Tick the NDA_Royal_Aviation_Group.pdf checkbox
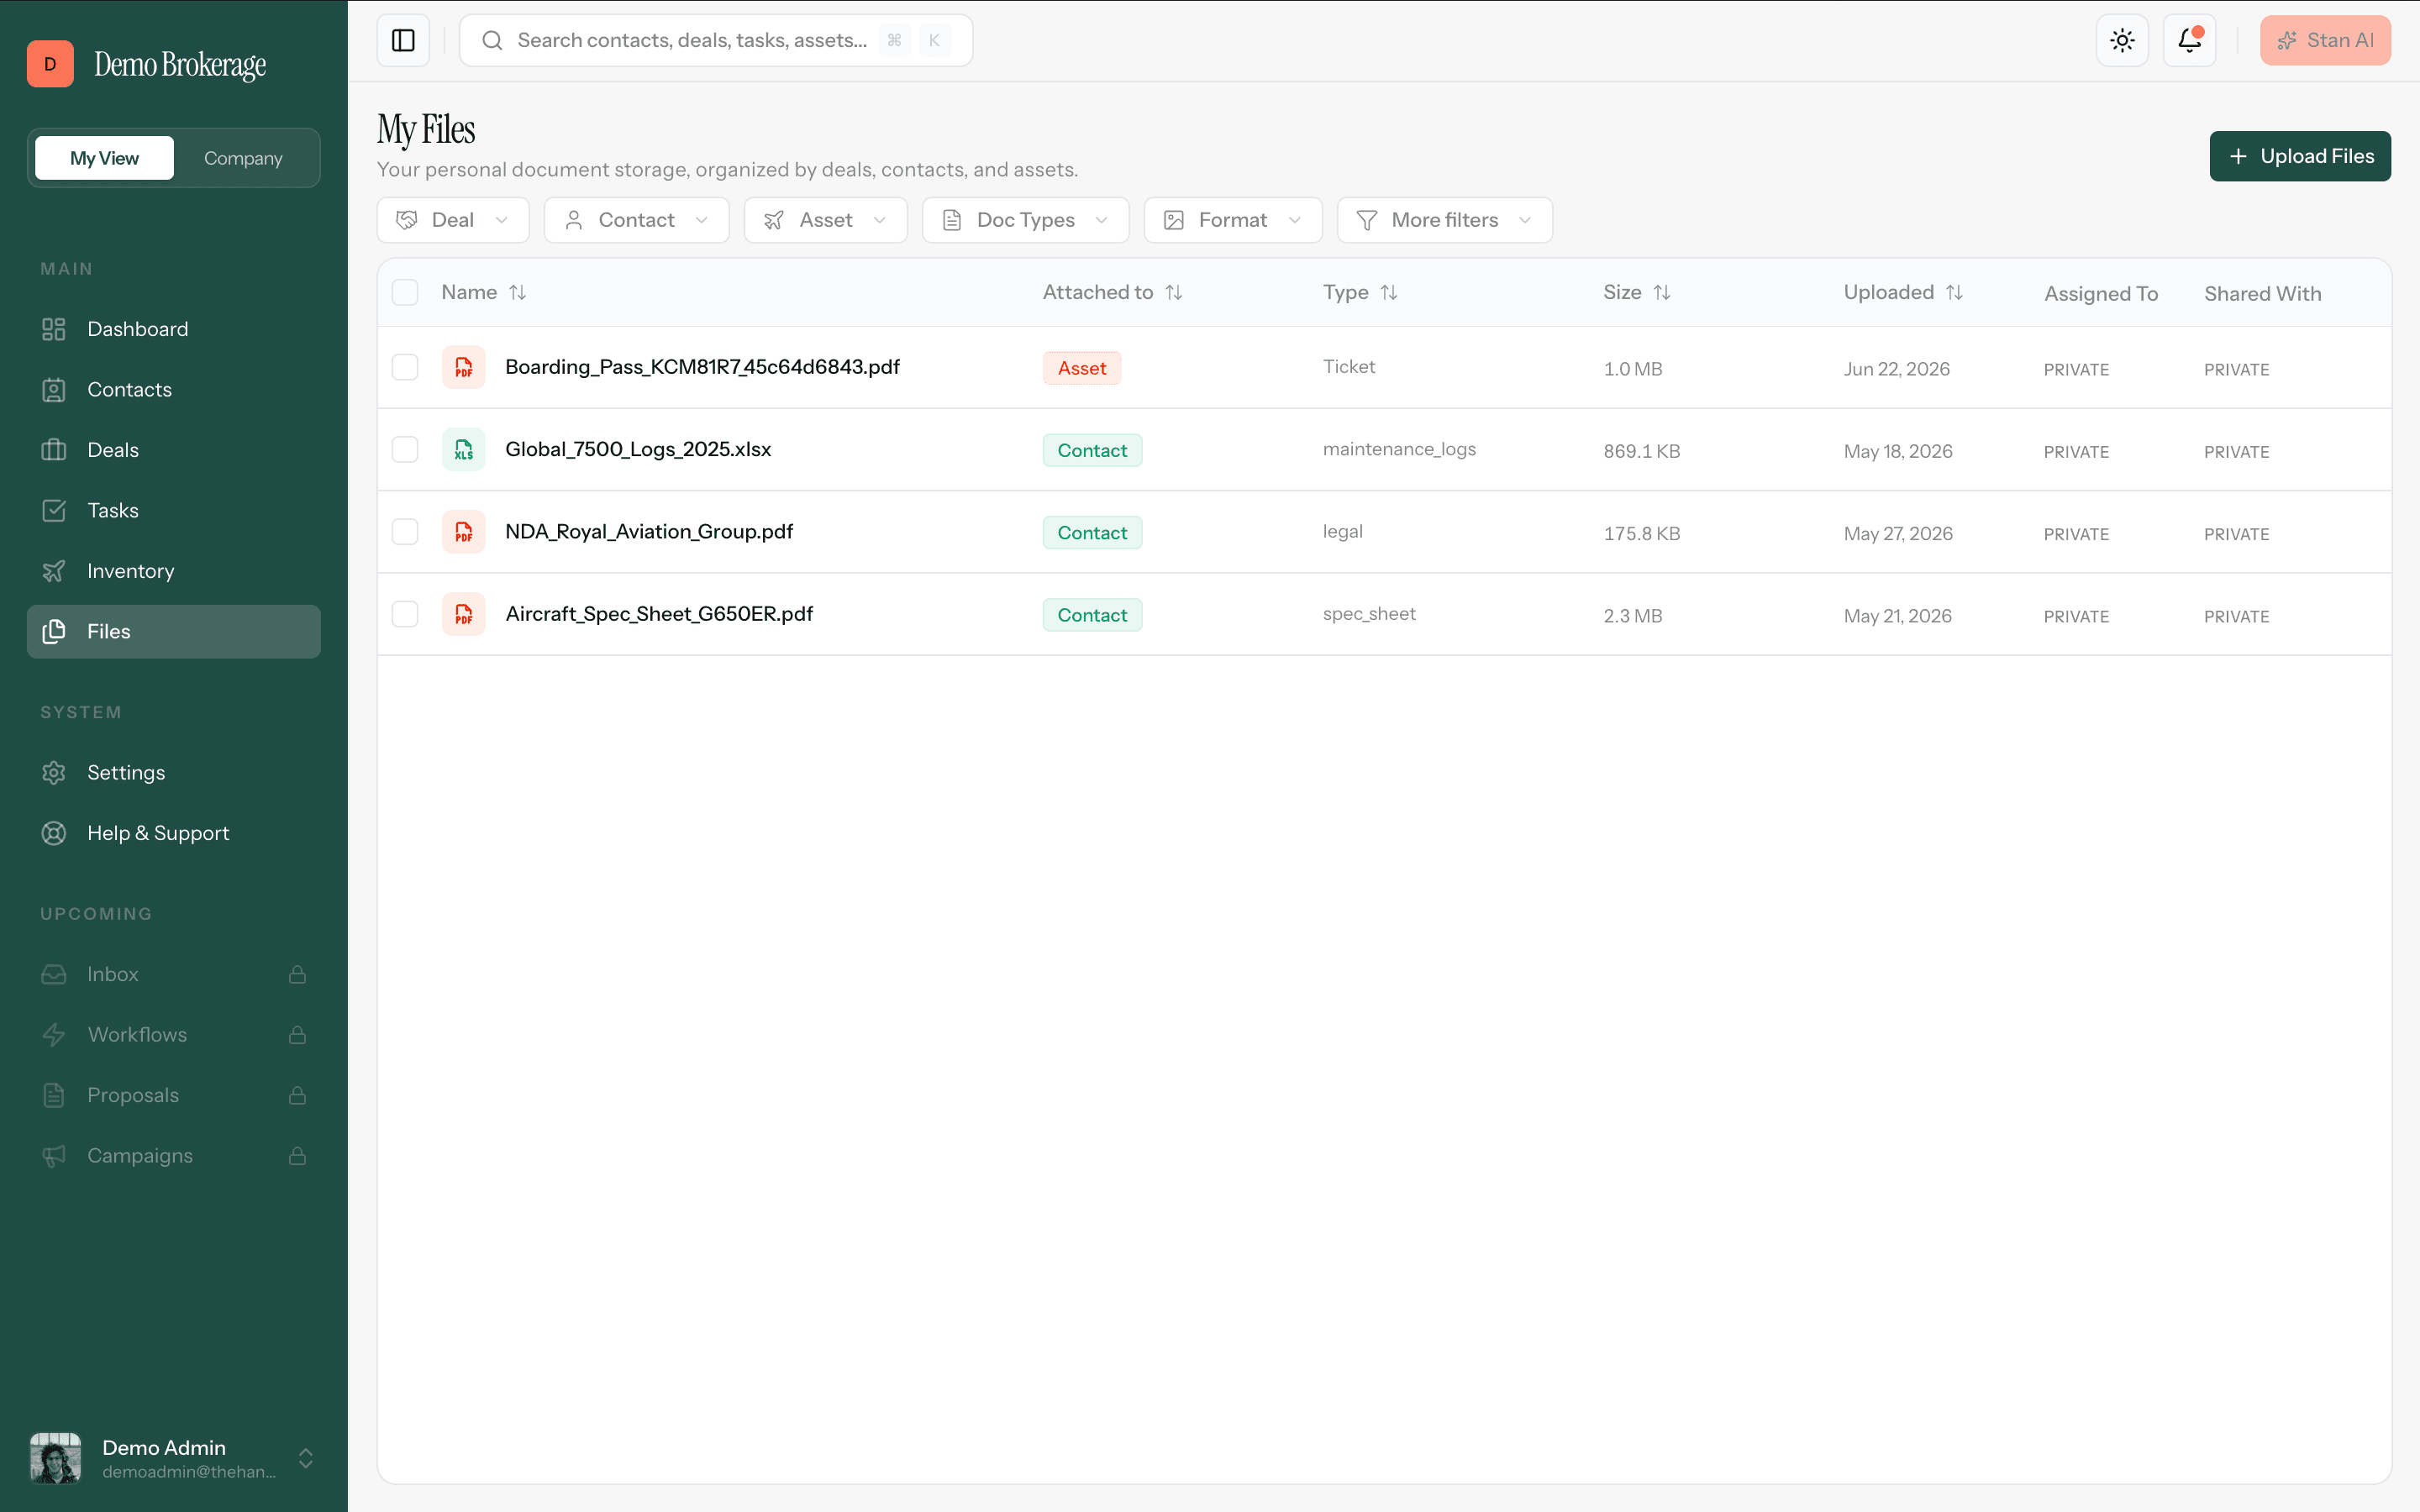Viewport: 2420px width, 1512px height. pyautogui.click(x=405, y=532)
